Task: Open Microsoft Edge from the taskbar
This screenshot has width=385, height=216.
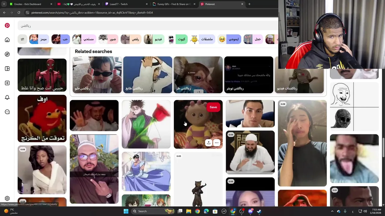Action: 206,211
